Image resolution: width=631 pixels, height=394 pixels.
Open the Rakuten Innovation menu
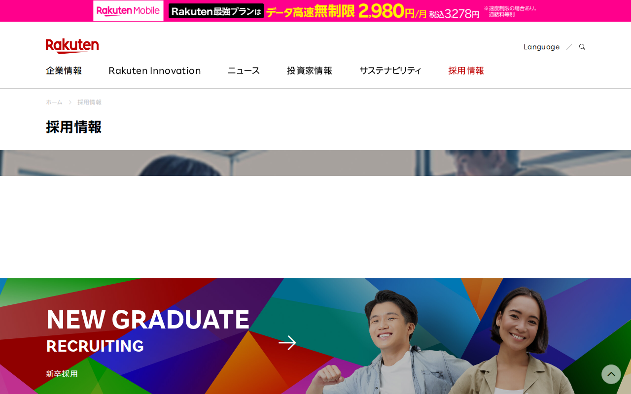click(x=155, y=70)
